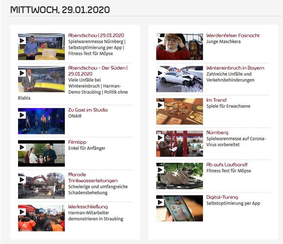Open the Digital-Tuning title link

point(222,197)
